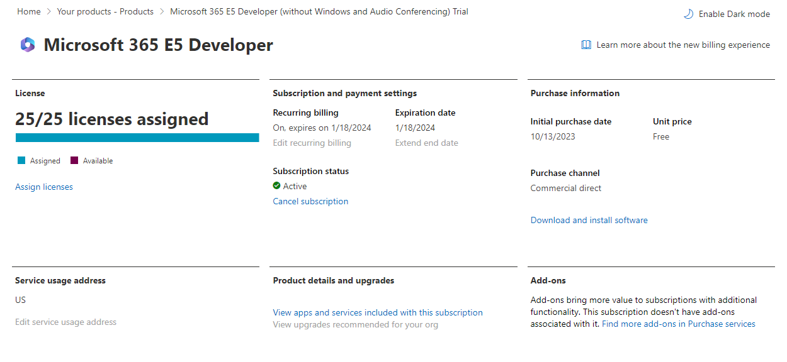This screenshot has width=787, height=362.
Task: Click Edit recurring billing
Action: point(312,143)
